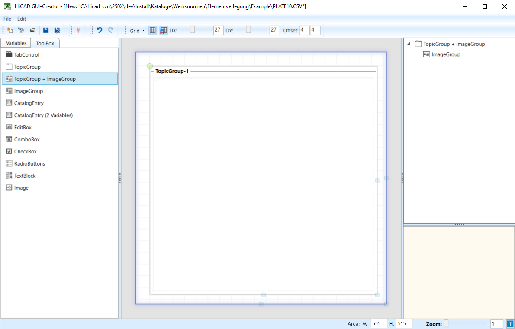515x329 pixels.
Task: Click the Redo arrow icon
Action: [111, 30]
